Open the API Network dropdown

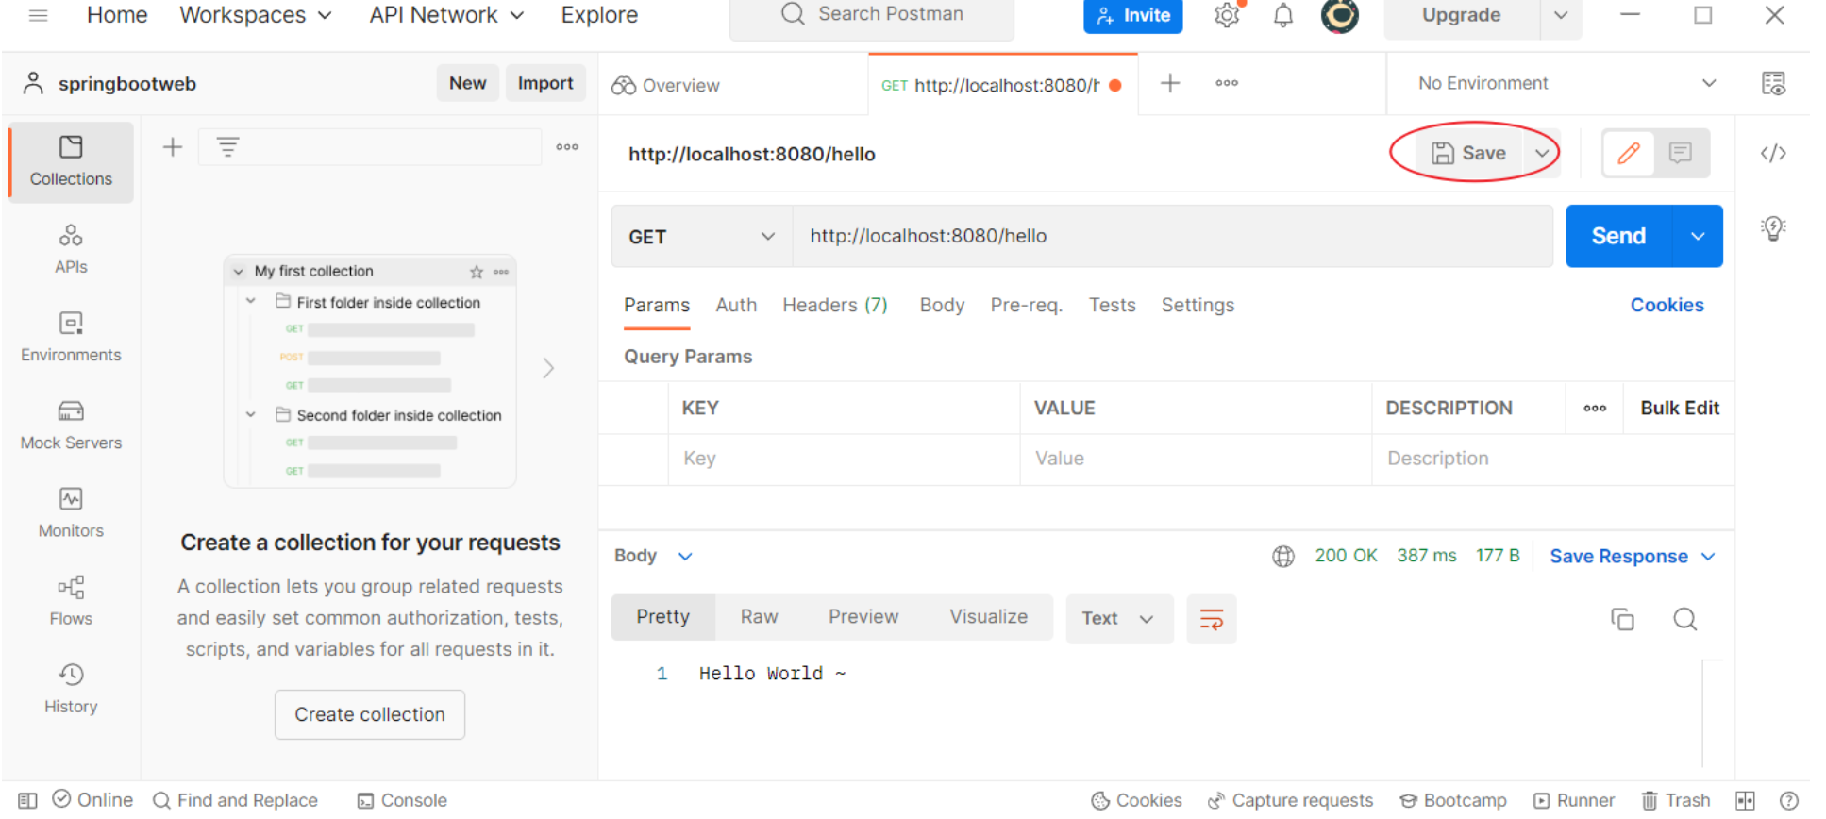pos(446,15)
